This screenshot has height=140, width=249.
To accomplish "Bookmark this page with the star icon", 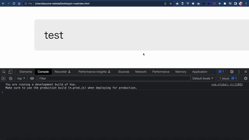I will (170, 3).
